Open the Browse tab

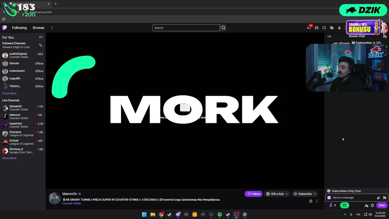[39, 28]
